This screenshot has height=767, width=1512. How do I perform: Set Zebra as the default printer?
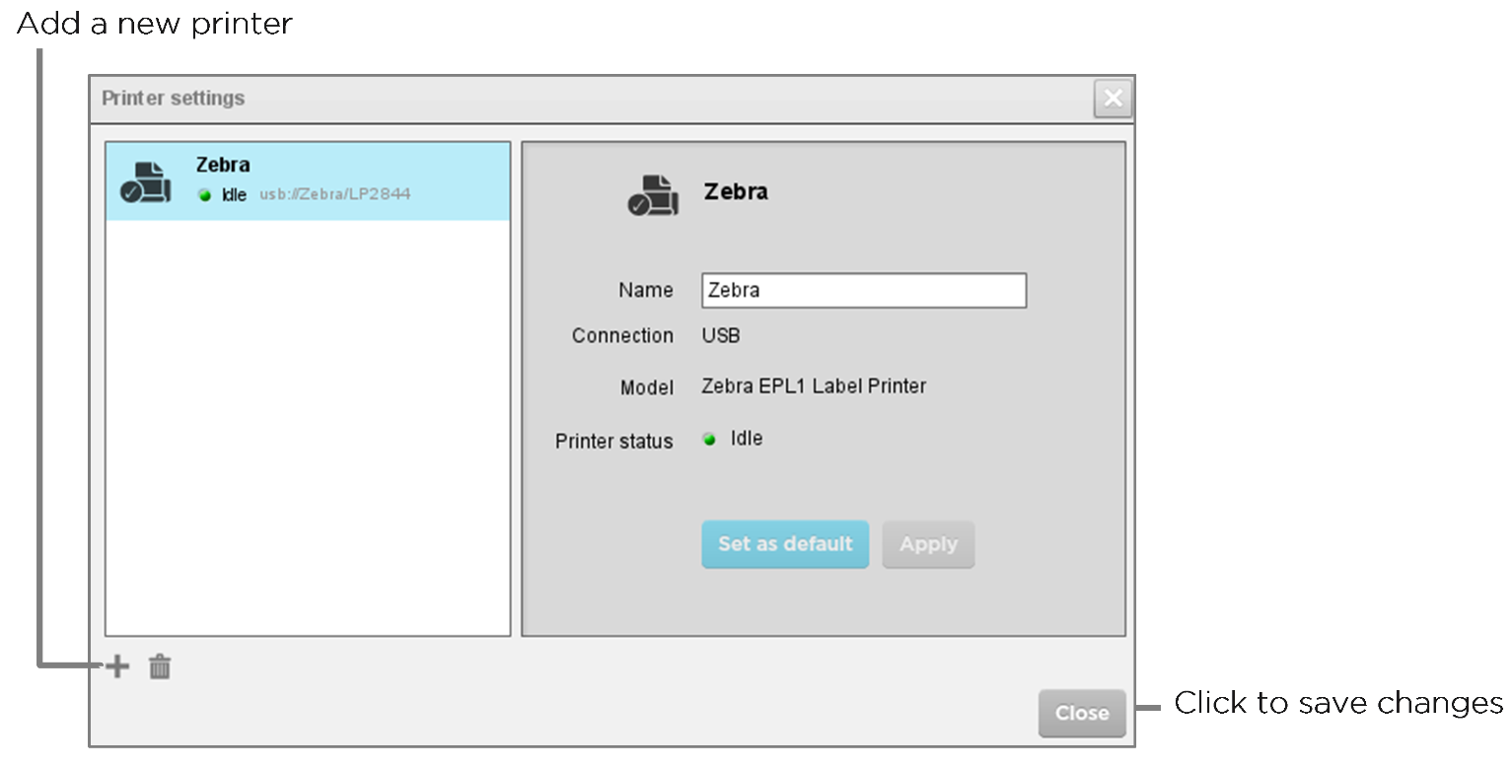point(785,544)
